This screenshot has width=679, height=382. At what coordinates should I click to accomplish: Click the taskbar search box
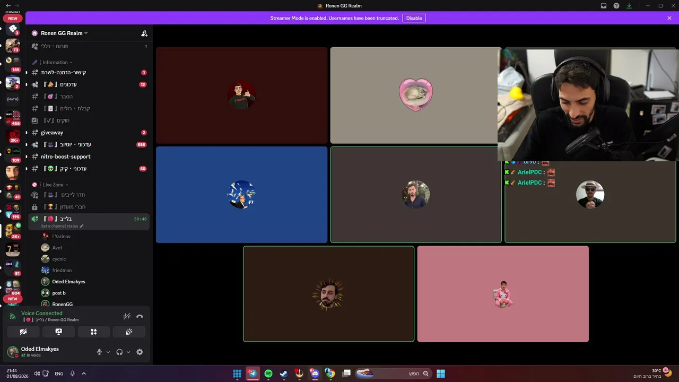tap(393, 374)
